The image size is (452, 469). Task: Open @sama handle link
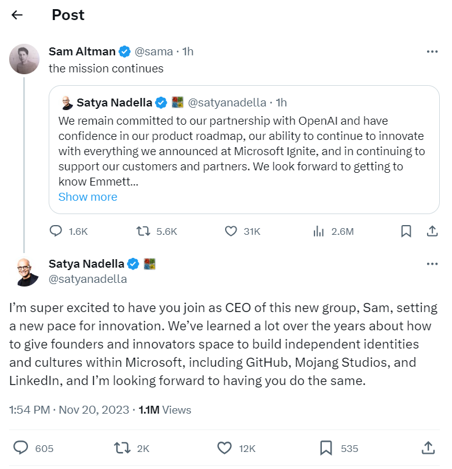point(154,52)
